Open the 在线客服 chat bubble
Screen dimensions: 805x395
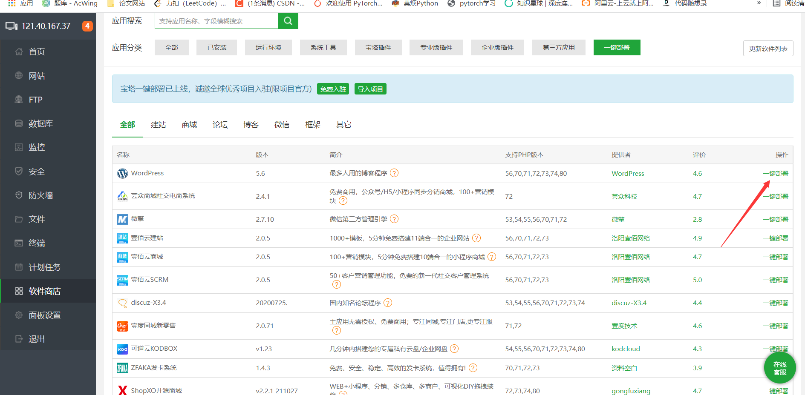[x=780, y=368]
